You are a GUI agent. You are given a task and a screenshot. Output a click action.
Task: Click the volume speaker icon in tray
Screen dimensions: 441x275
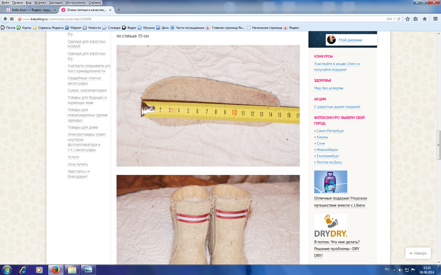point(400,270)
